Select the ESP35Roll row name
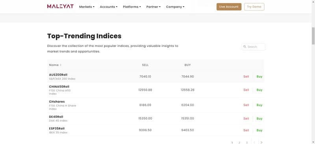The width and height of the screenshot is (315, 144). [57, 128]
